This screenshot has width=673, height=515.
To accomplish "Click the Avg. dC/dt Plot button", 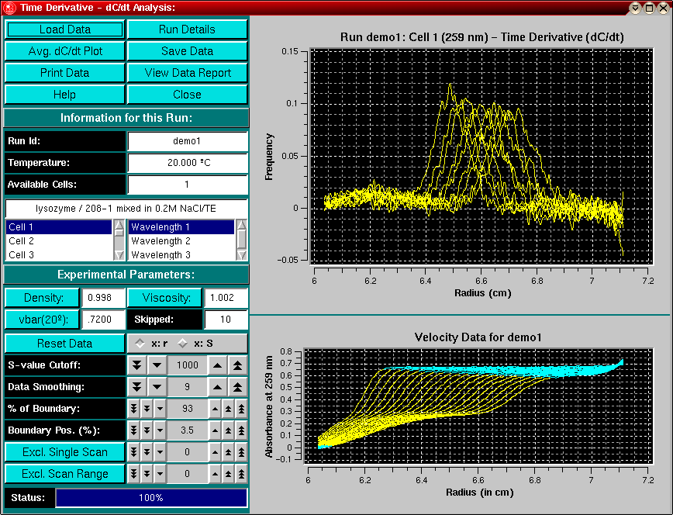I will coord(64,51).
